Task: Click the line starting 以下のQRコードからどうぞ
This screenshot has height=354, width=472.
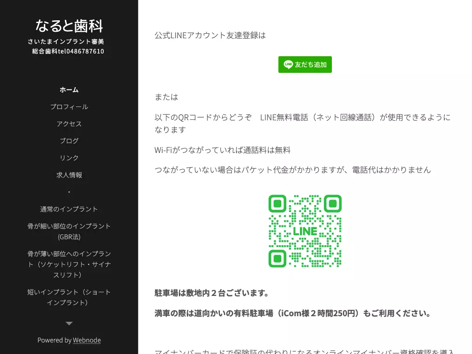Action: tap(302, 124)
